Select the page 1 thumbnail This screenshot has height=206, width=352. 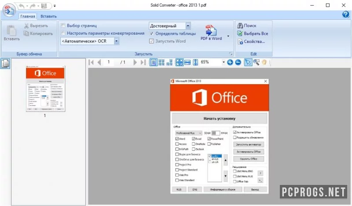[45, 89]
